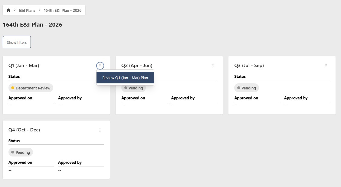The image size is (341, 187).
Task: Open the Q2 (Apr - Jun) kebab menu
Action: [213, 66]
